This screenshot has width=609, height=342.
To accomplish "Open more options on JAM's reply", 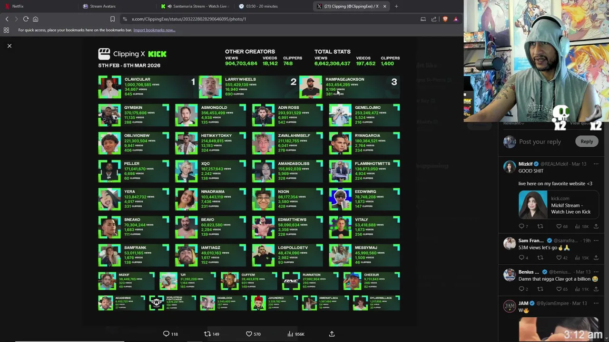I will (596, 303).
